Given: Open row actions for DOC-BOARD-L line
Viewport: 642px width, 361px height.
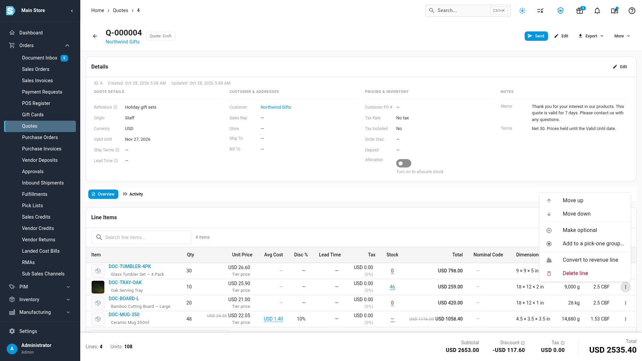Looking at the screenshot, I should pyautogui.click(x=626, y=303).
